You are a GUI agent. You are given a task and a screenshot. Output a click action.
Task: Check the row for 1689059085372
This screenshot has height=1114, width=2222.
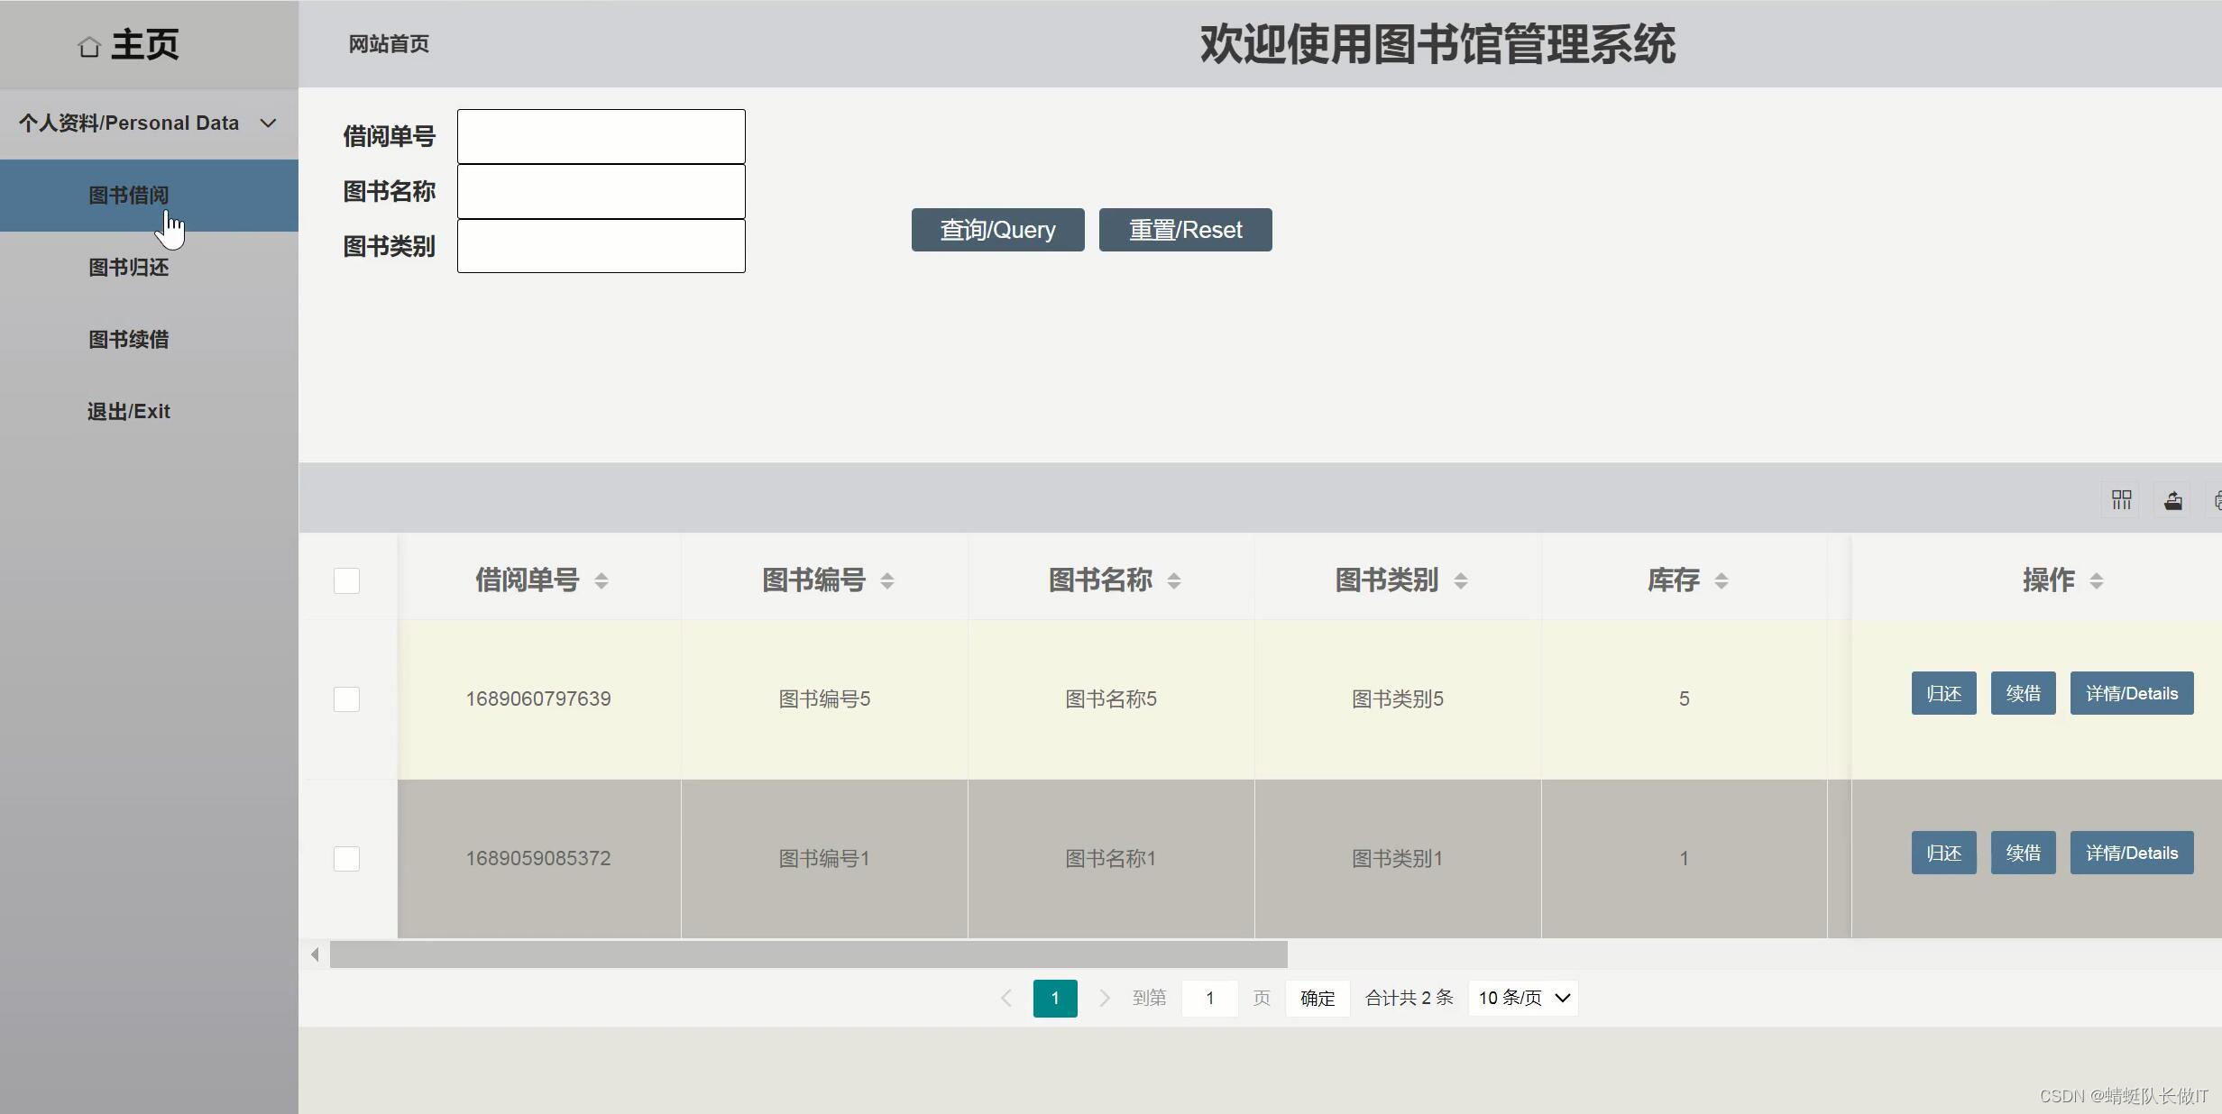tap(346, 859)
